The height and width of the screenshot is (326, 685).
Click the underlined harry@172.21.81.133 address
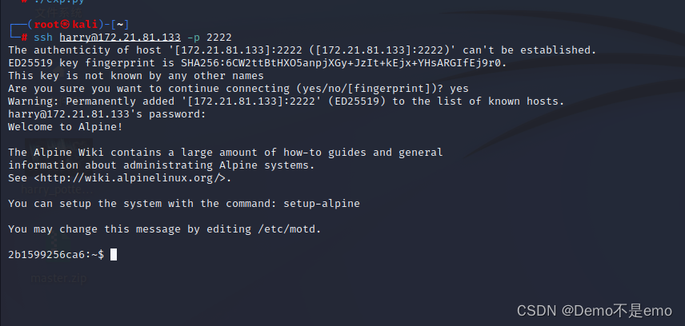click(x=120, y=38)
